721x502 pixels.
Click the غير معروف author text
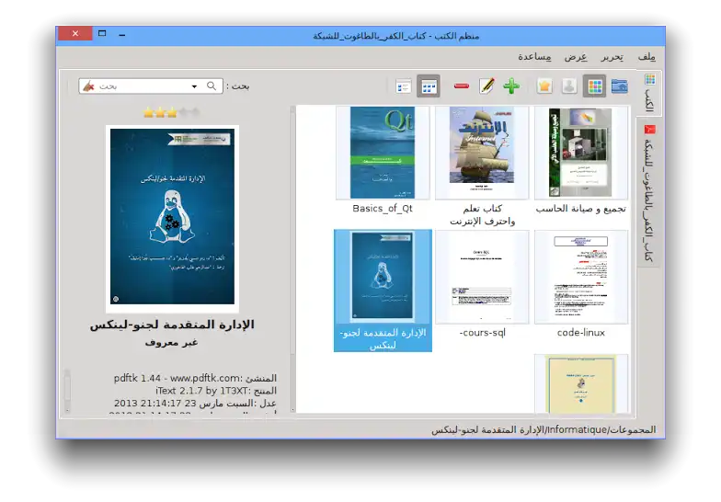(171, 342)
